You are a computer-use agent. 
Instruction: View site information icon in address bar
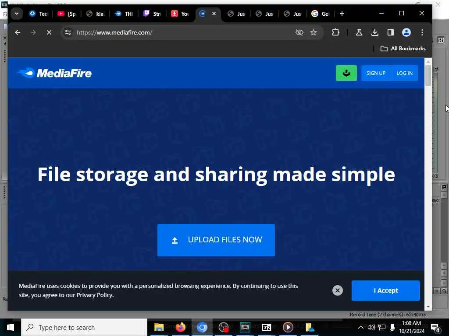pos(68,32)
